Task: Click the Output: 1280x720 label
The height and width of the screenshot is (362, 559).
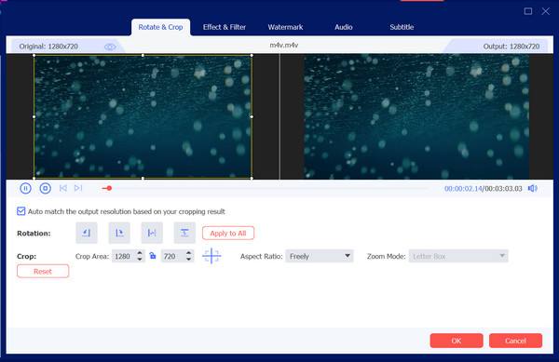Action: point(511,47)
